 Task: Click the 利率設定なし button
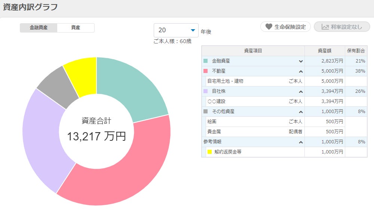tap(342, 27)
